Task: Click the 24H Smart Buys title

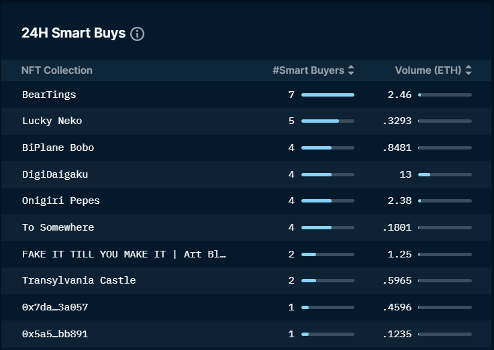Action: click(x=73, y=34)
